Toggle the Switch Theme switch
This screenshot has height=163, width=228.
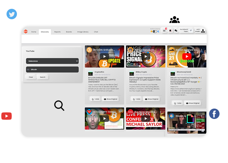[154, 32]
